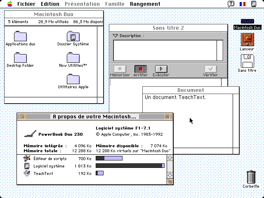This screenshot has height=198, width=264.
Task: Click the PowerBook Duo 230 computer icon
Action: (30, 134)
